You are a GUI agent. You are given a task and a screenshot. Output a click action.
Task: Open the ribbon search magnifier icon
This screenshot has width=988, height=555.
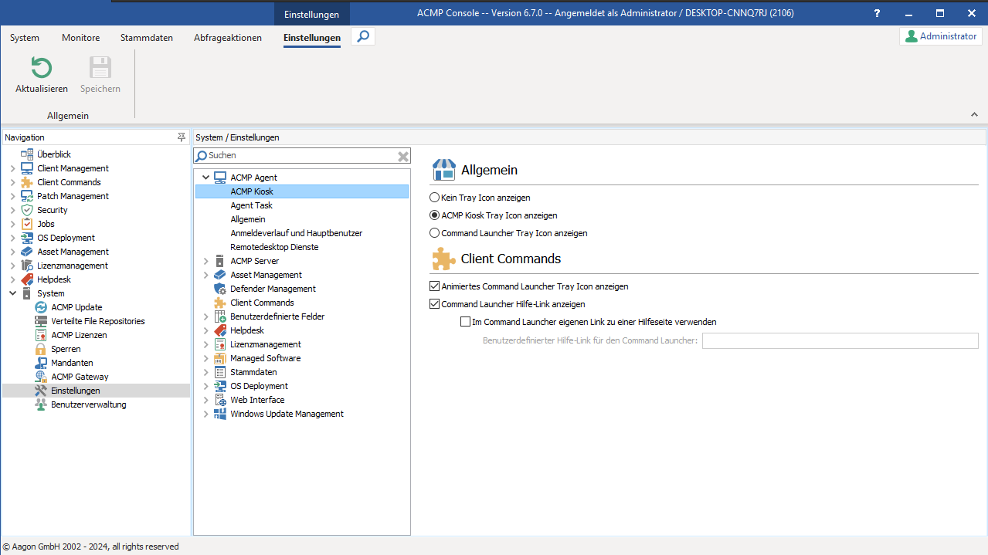[363, 36]
